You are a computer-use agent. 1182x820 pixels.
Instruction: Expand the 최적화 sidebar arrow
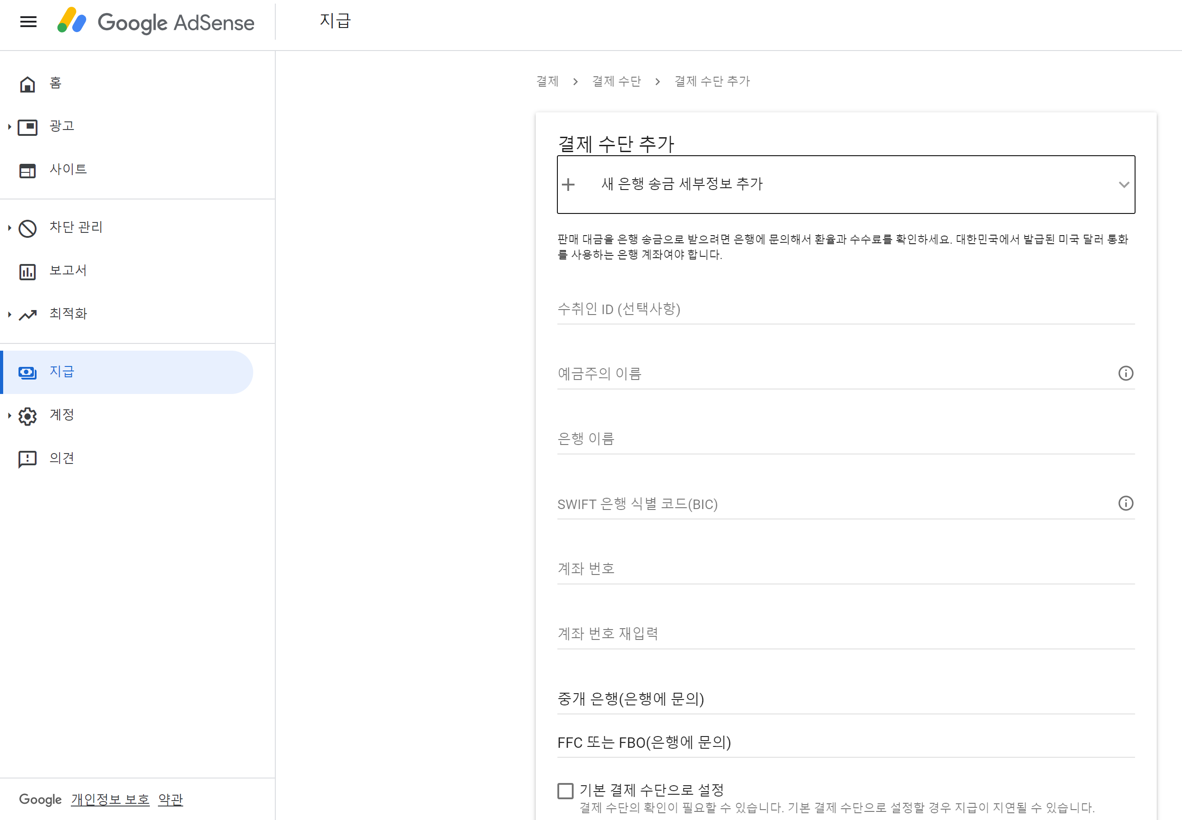pyautogui.click(x=9, y=315)
